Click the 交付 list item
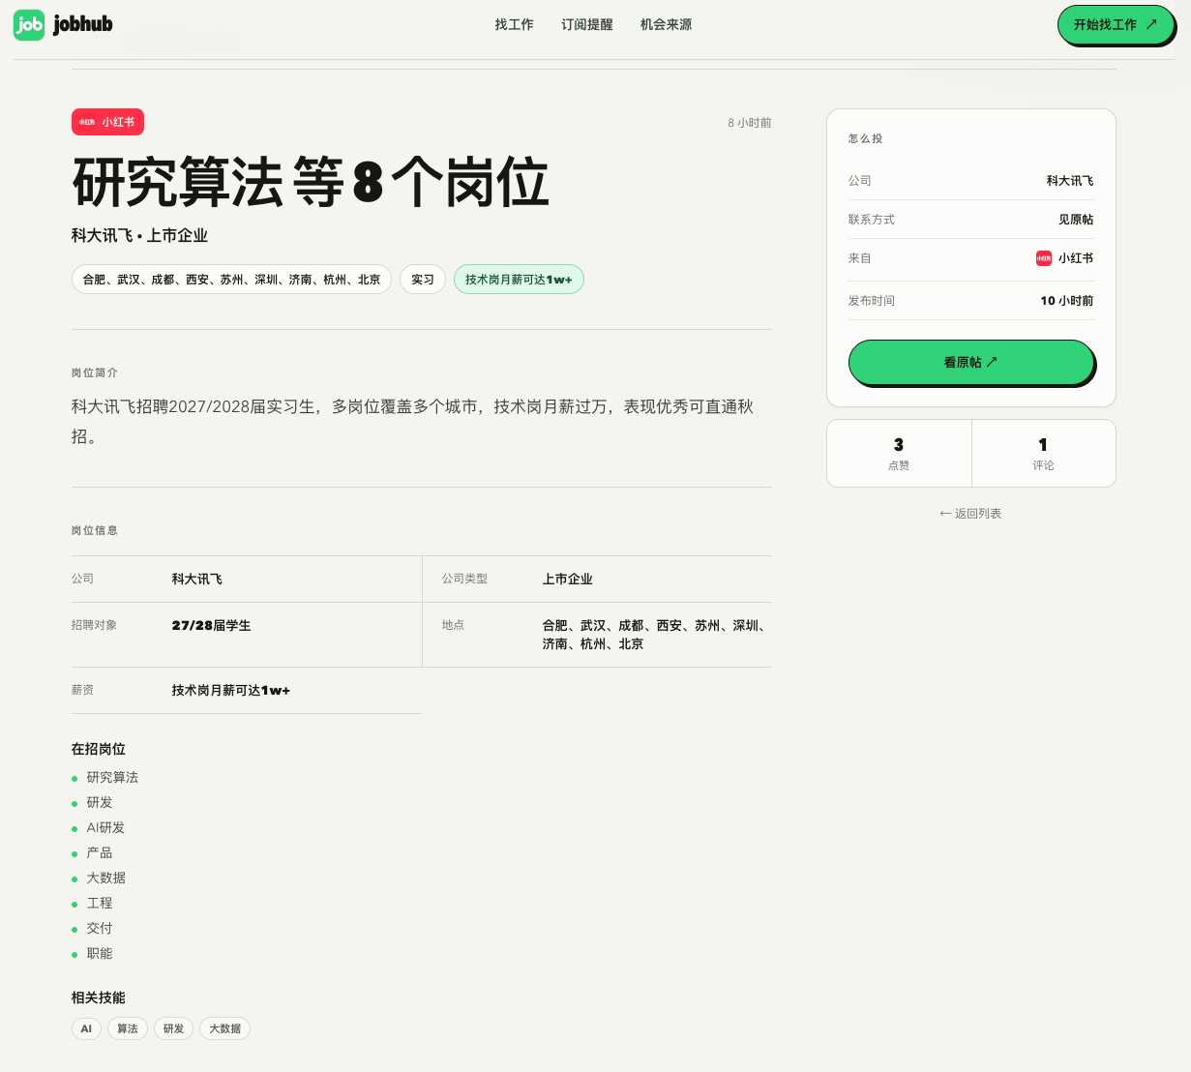Viewport: 1191px width, 1072px height. click(x=100, y=928)
